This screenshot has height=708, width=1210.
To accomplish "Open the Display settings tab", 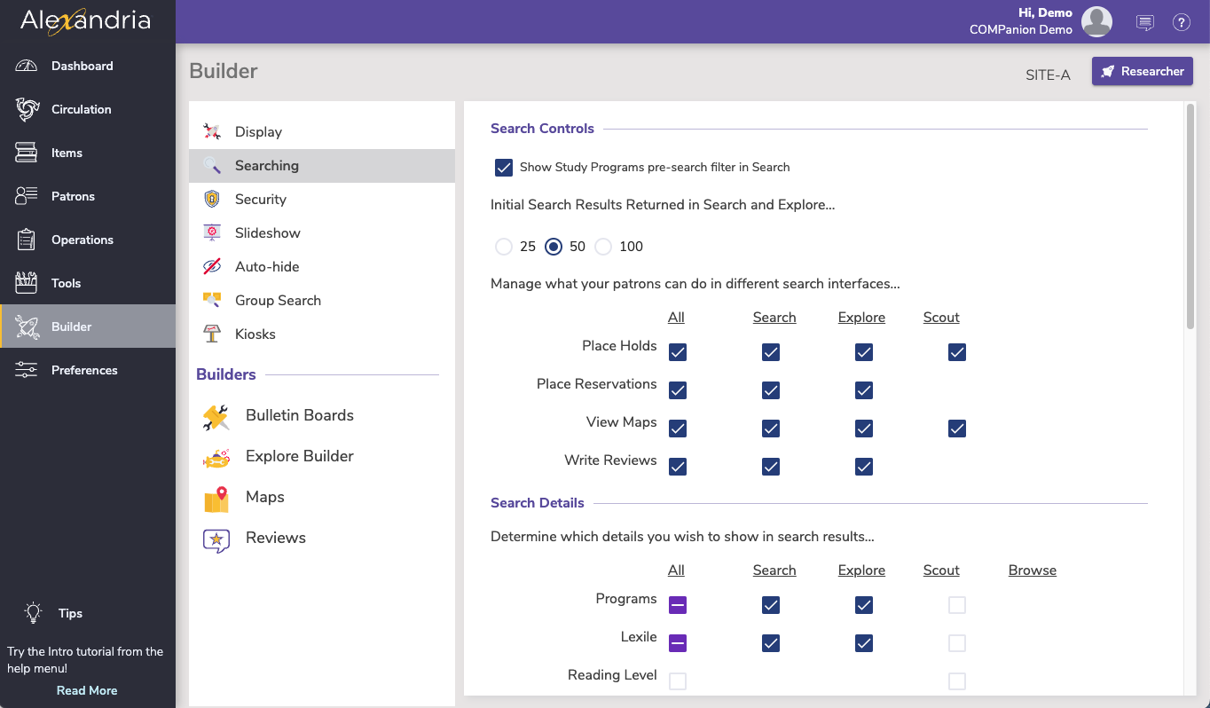I will (x=322, y=132).
